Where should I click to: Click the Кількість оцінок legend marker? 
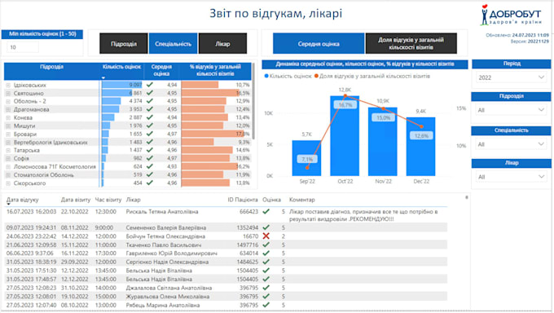(266, 76)
